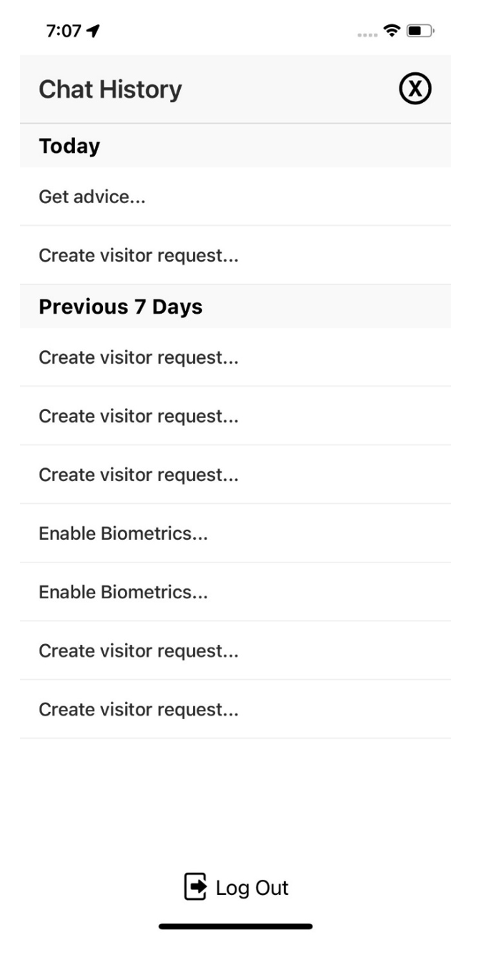Tap the battery indicator in the status bar
This screenshot has height=955, width=486.
(417, 31)
